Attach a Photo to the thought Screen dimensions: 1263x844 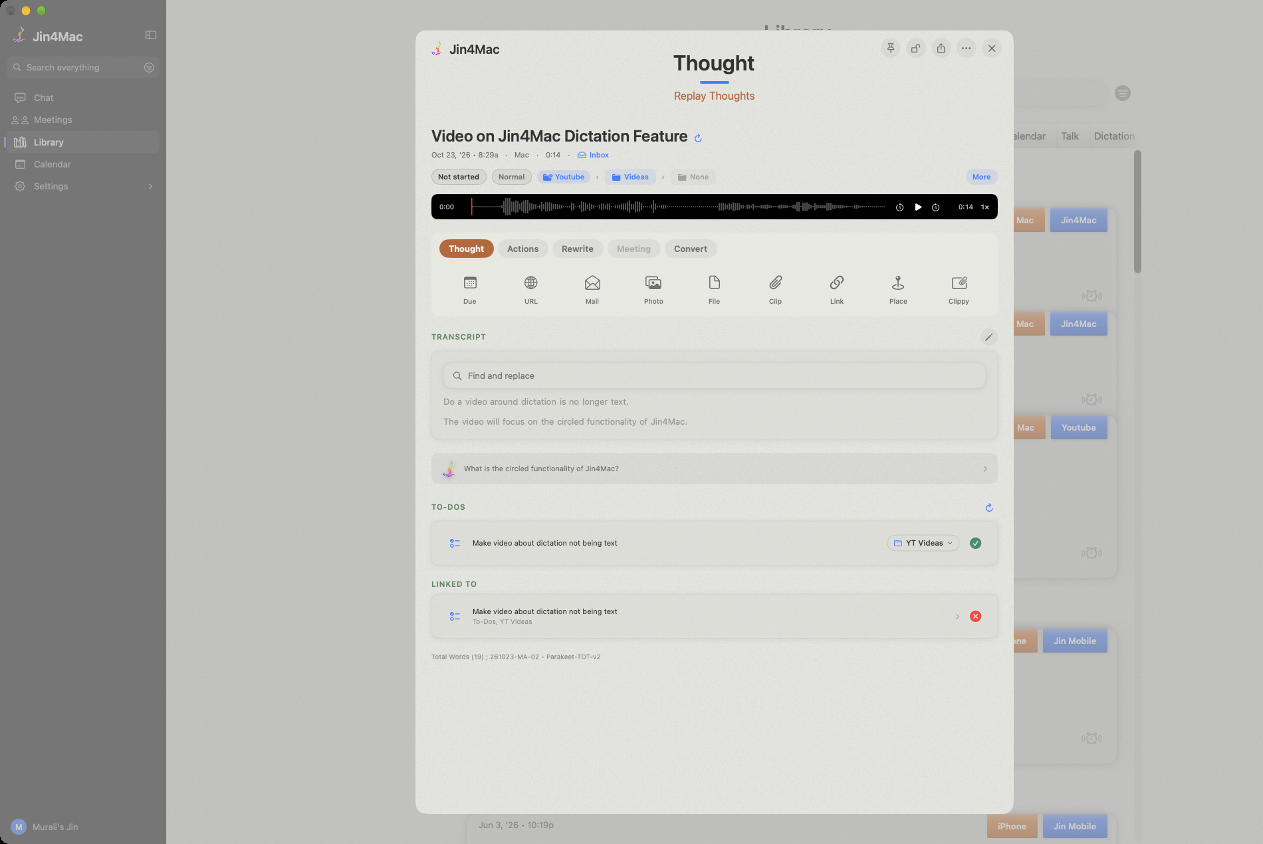[653, 290]
